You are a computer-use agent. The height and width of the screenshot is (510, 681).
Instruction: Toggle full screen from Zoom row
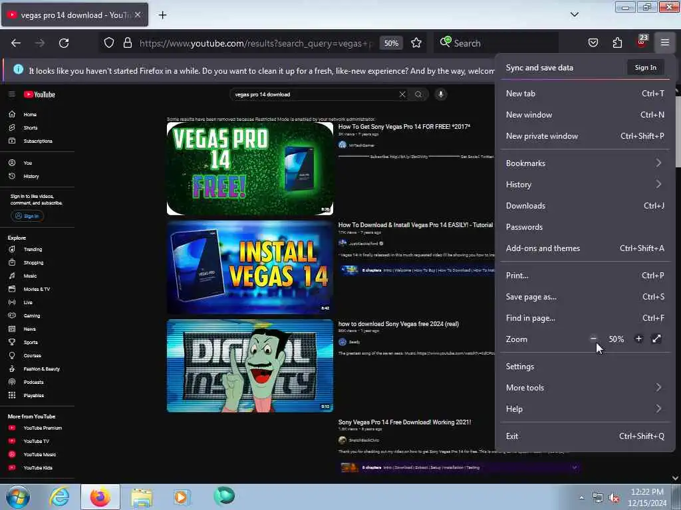pyautogui.click(x=656, y=339)
